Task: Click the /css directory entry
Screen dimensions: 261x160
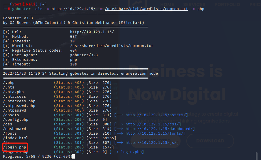Action: coord(8,124)
